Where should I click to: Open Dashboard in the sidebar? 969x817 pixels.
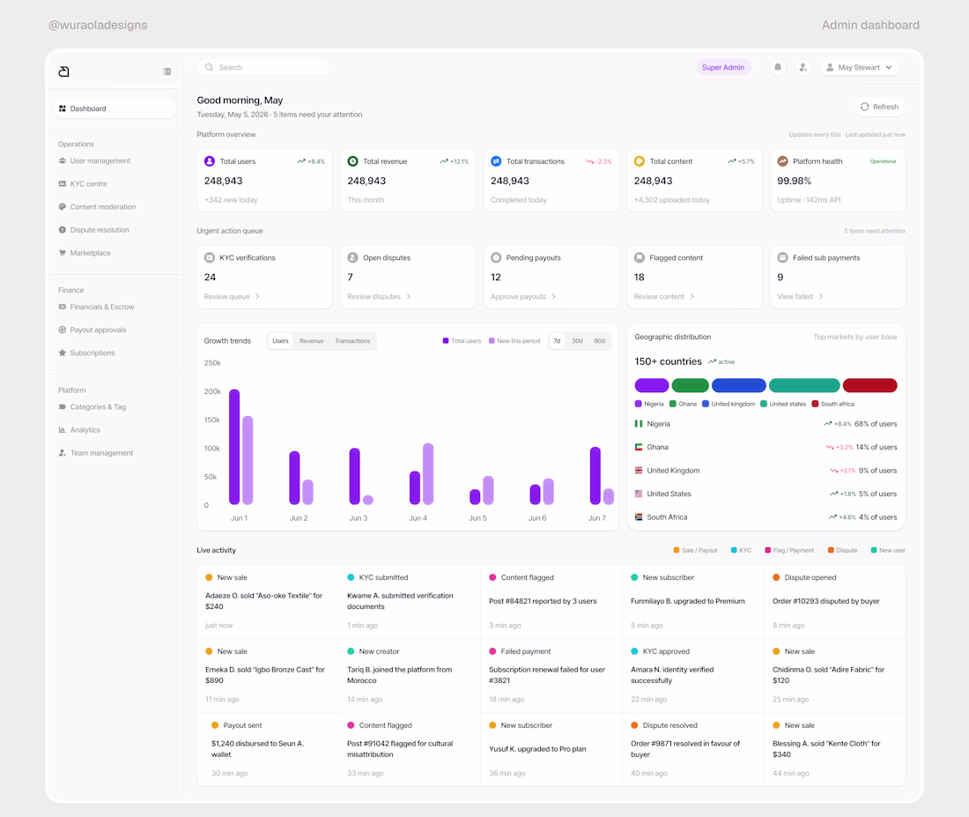click(115, 109)
